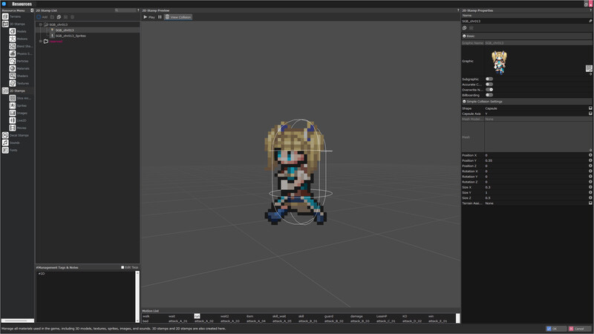Image resolution: width=594 pixels, height=334 pixels.
Task: Open the Blend Shapes resource icon
Action: click(x=13, y=46)
